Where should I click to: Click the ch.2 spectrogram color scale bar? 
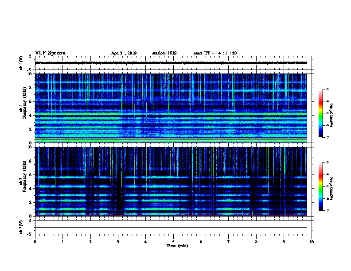(321, 186)
